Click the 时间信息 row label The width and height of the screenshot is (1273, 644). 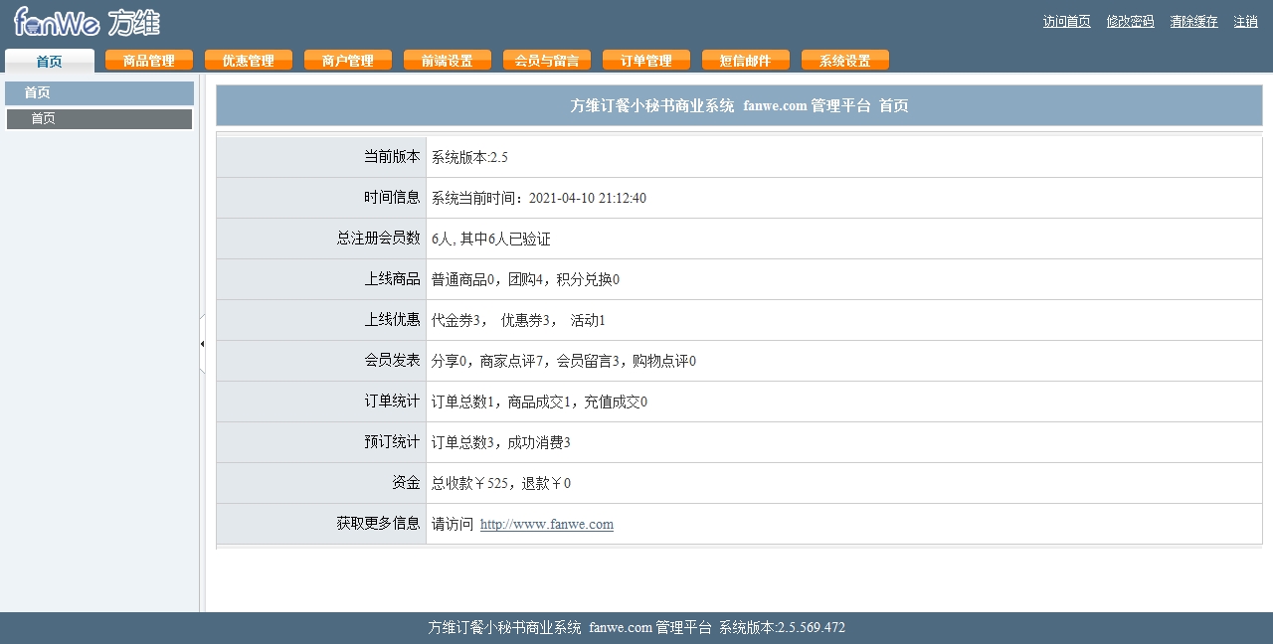click(x=392, y=197)
